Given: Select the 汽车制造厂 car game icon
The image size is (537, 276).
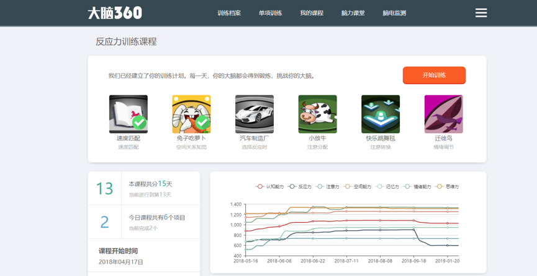Looking at the screenshot, I should click(255, 114).
